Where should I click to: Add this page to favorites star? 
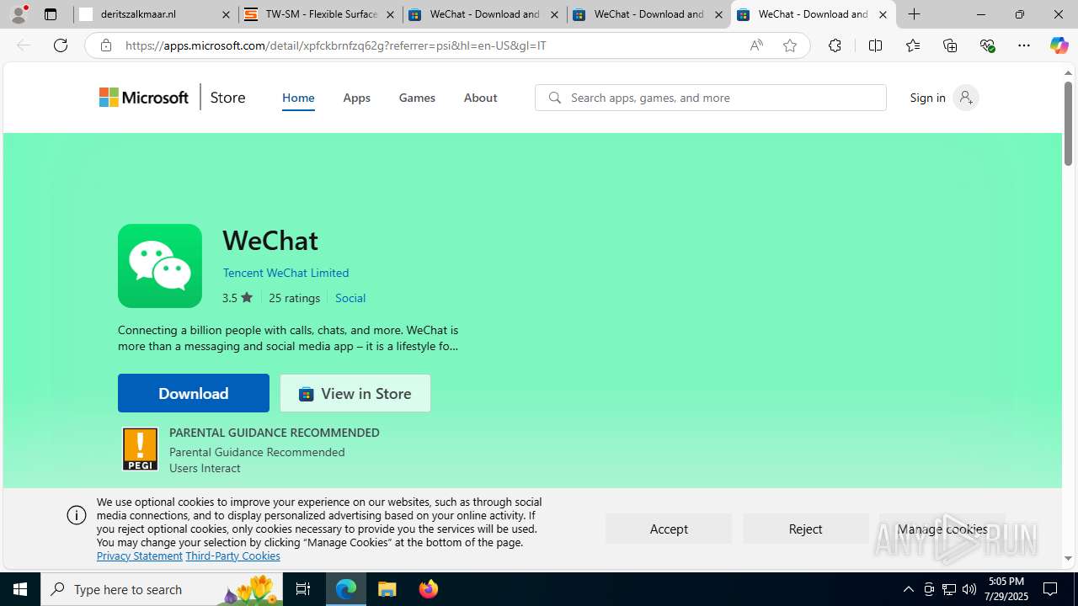[x=790, y=45]
